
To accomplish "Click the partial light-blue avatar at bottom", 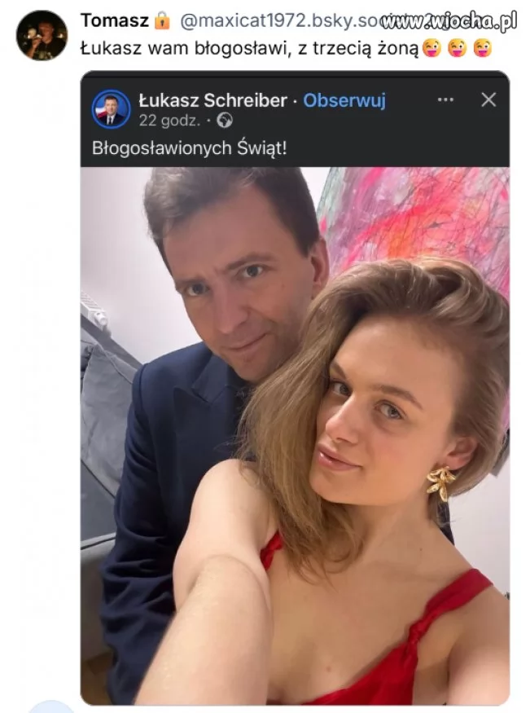I will coord(50,706).
